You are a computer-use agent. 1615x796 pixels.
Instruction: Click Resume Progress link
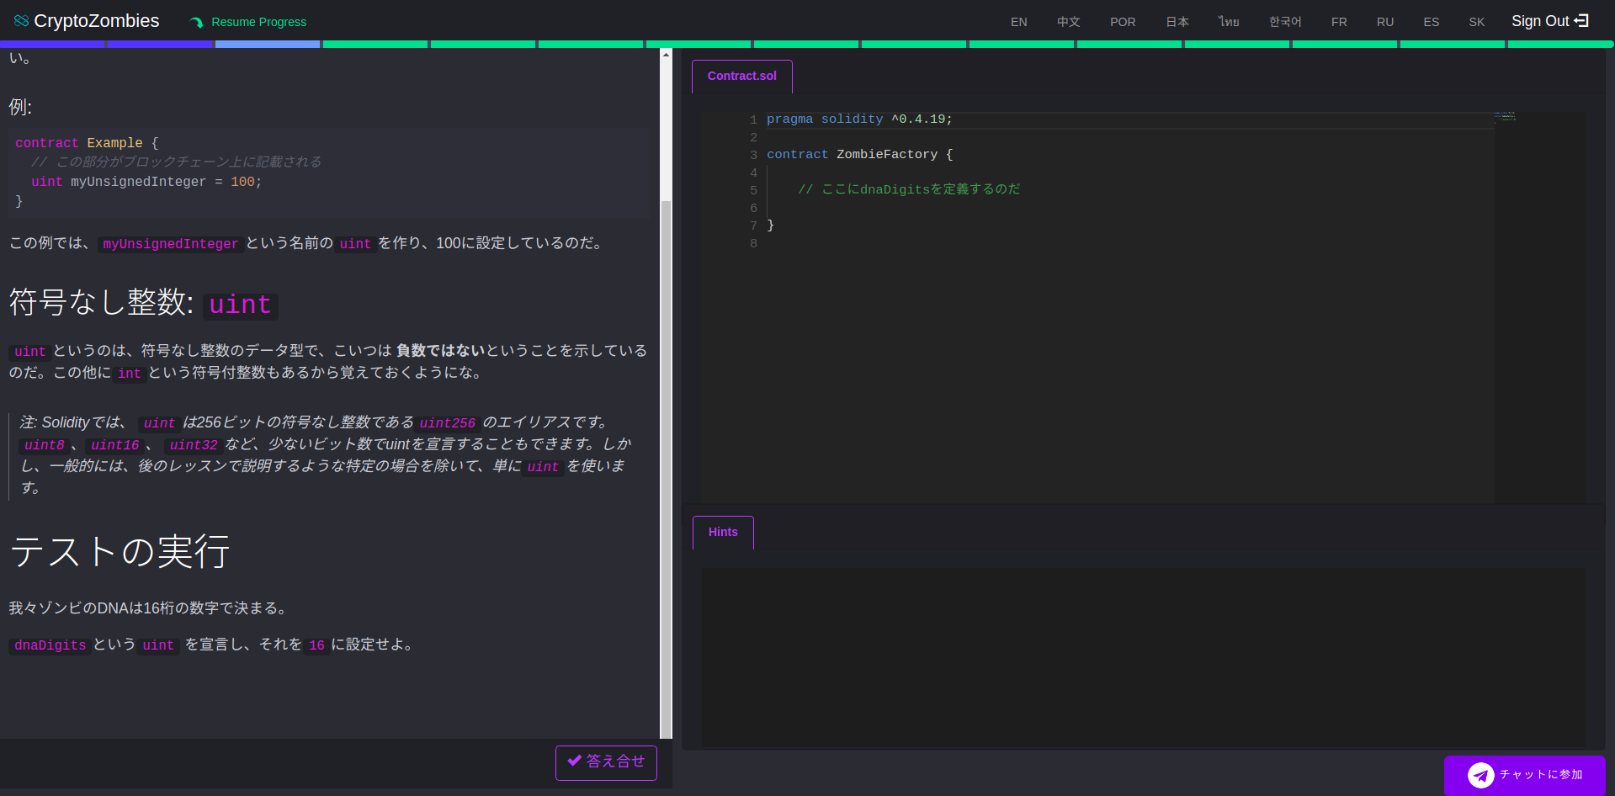[258, 22]
